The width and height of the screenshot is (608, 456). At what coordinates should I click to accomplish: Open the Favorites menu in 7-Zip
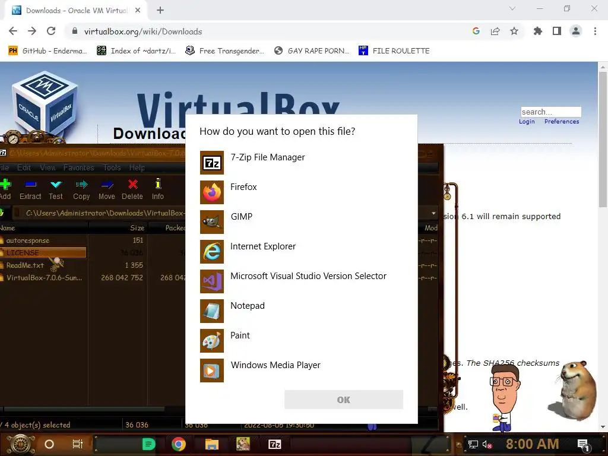[x=79, y=167]
